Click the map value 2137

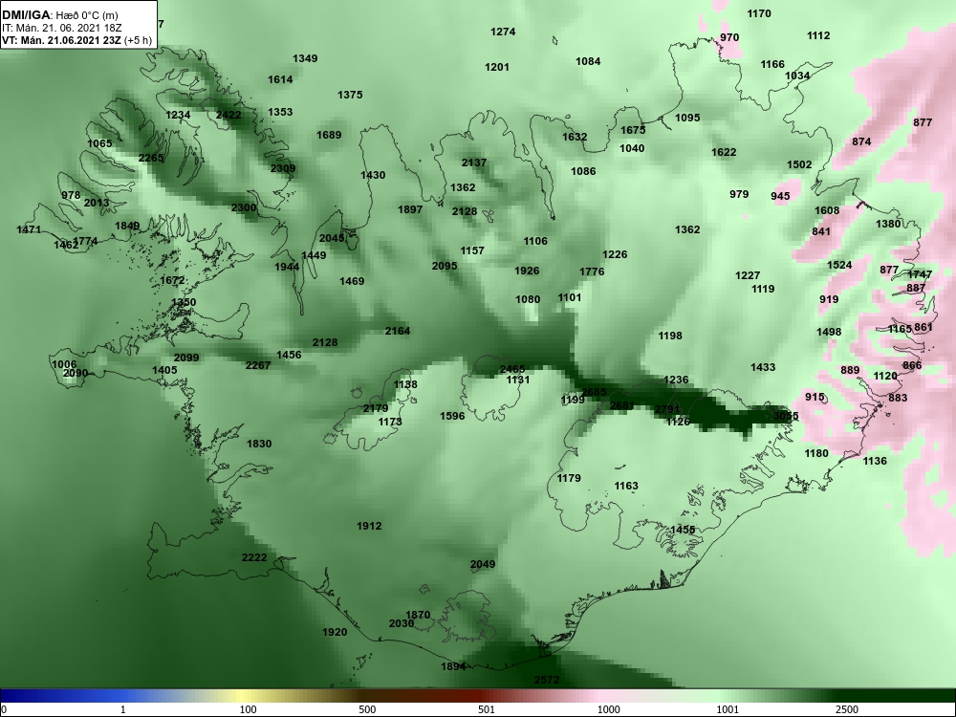click(x=474, y=163)
